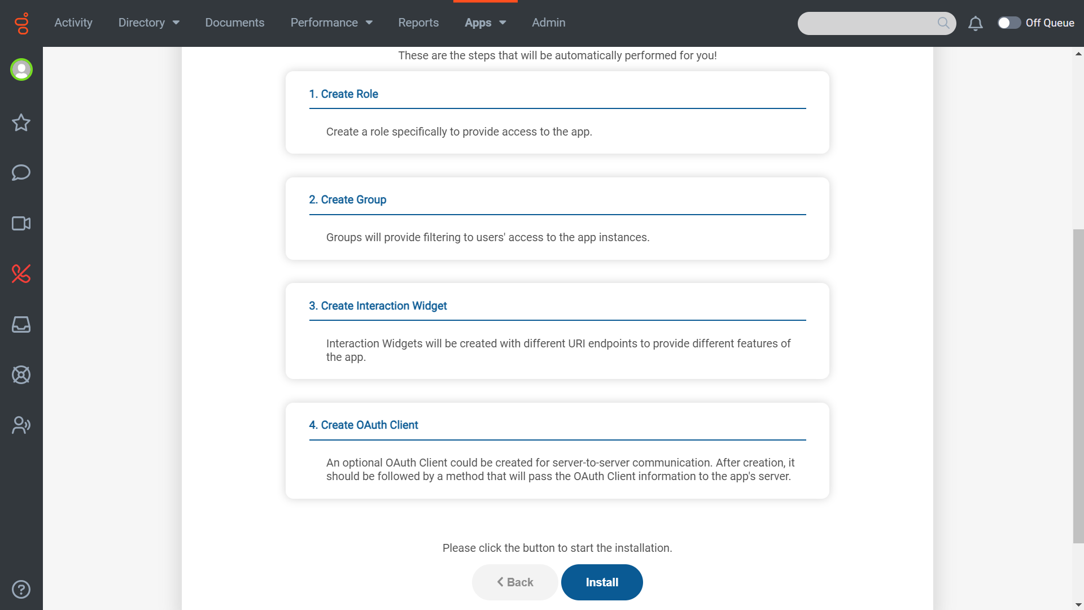
Task: Open the chat bubble icon
Action: pyautogui.click(x=21, y=172)
